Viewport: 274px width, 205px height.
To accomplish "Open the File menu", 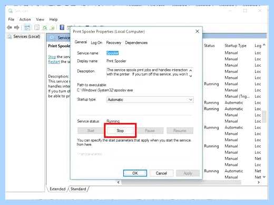I will point(11,20).
